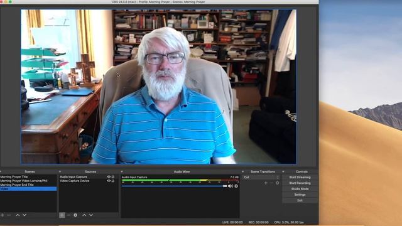
Task: Select Morning Prayer Video Lorraine/Phil scene
Action: [28, 181]
